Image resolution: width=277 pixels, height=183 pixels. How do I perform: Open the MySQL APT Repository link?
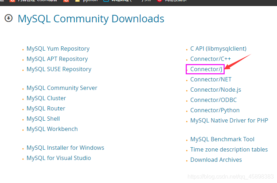tap(57, 59)
